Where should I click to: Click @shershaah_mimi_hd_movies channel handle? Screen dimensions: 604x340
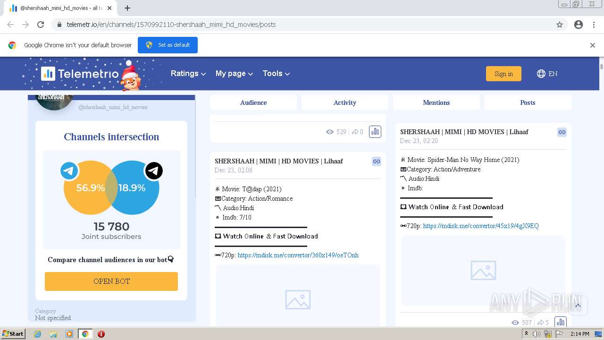coord(113,107)
